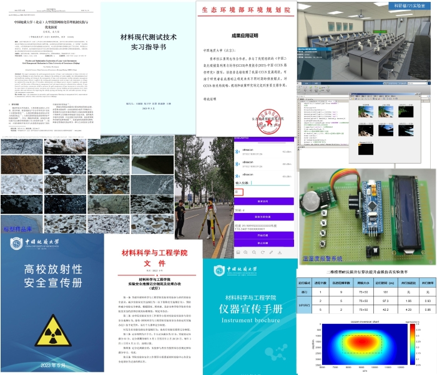
Task: Click the 材料科学与工程学院文件 red heading
Action: [x=155, y=258]
